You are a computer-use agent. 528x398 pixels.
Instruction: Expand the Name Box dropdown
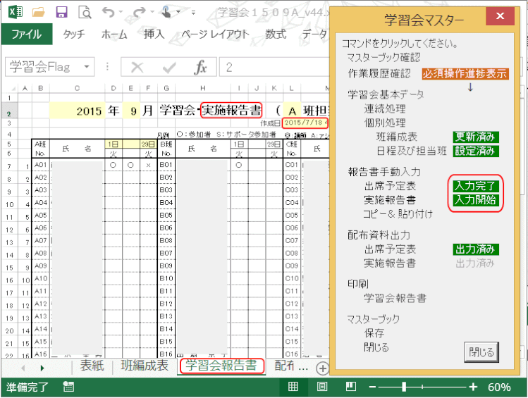(87, 67)
